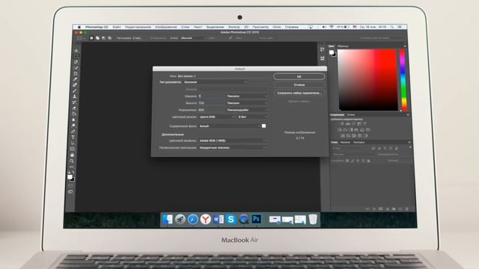Choose Subtract from Selection mode
This screenshot has width=479, height=269.
103,38
